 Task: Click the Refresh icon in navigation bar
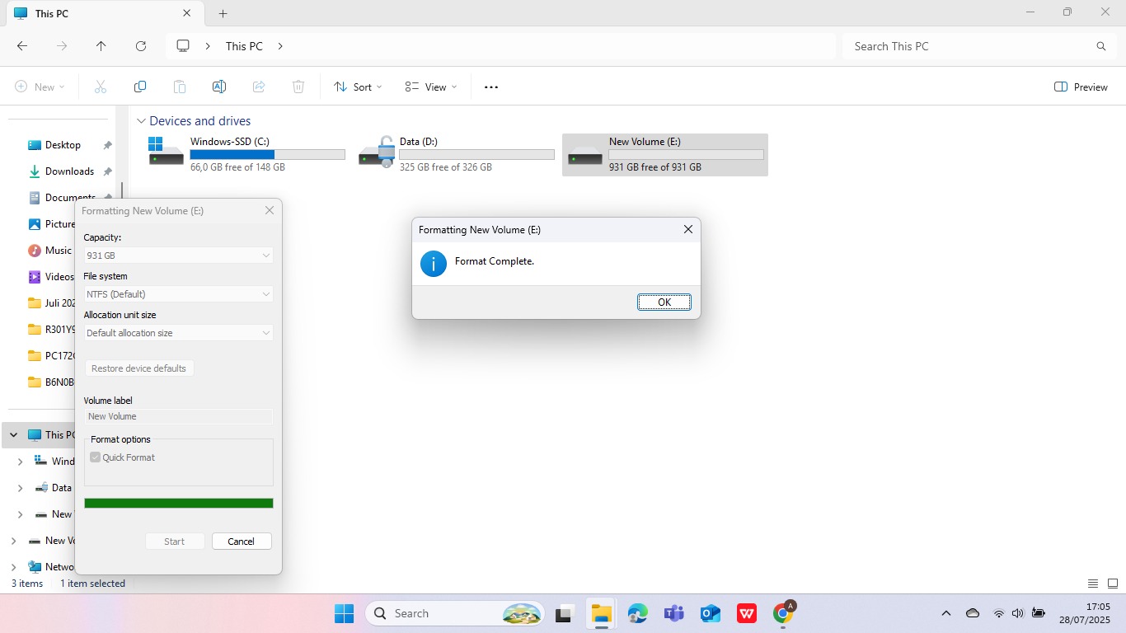pos(141,46)
